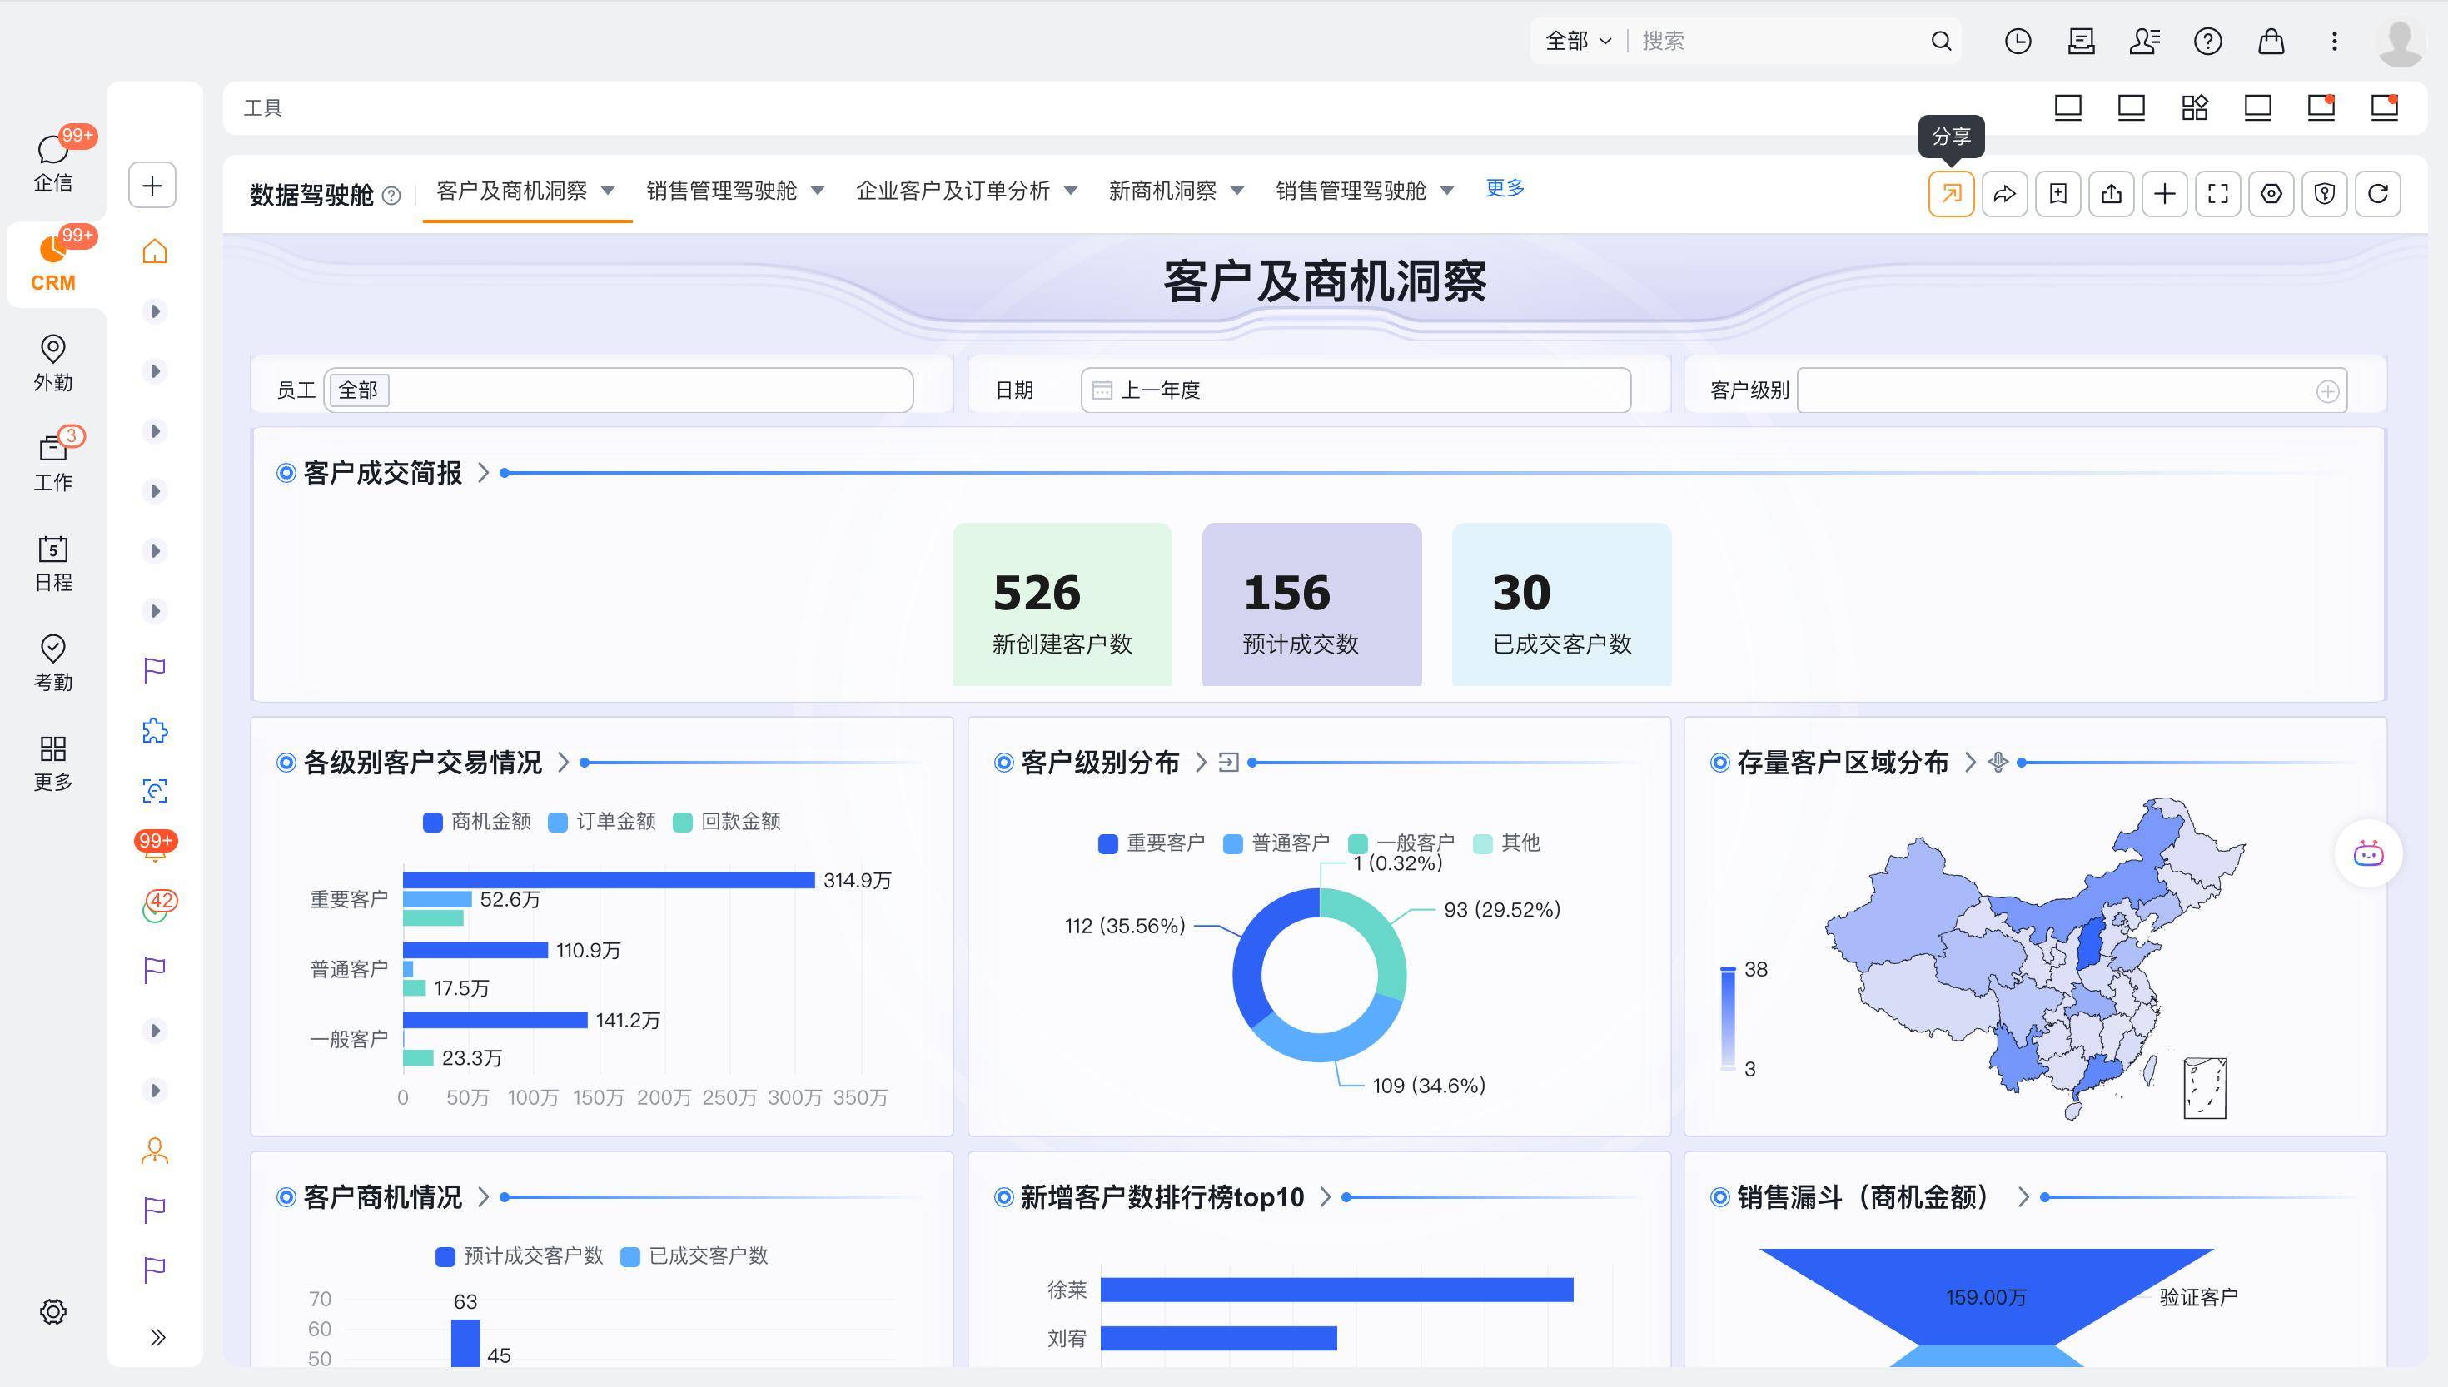Expand the 客户级别分布 chevron

tap(1202, 762)
